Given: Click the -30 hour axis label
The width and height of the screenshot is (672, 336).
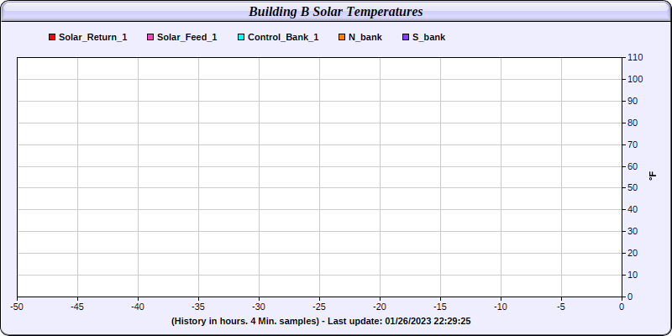Looking at the screenshot, I should click(259, 307).
